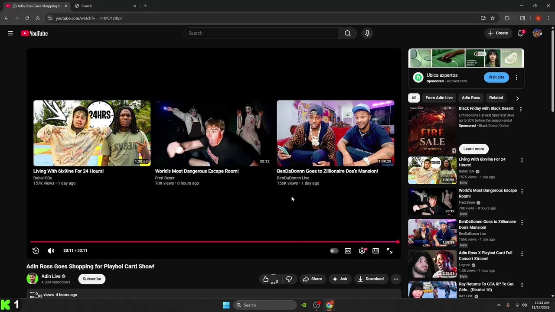Enter full screen mode
The height and width of the screenshot is (312, 555).
click(x=390, y=251)
